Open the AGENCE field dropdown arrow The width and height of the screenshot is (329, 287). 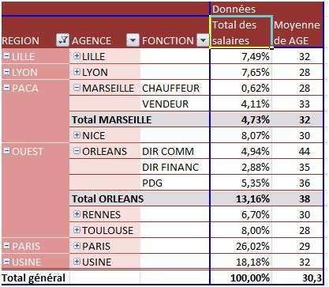click(x=133, y=40)
